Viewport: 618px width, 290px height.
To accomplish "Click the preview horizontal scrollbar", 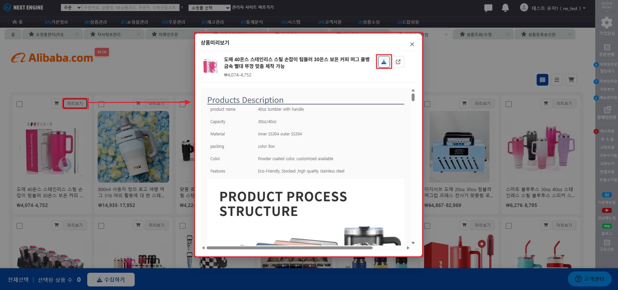I will coord(289,248).
